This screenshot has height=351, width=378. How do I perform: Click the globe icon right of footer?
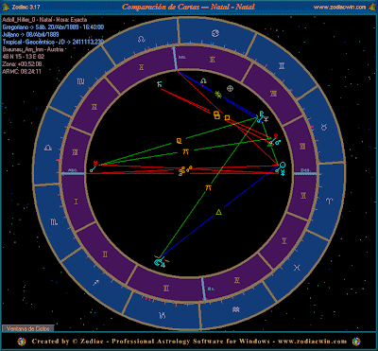point(356,342)
